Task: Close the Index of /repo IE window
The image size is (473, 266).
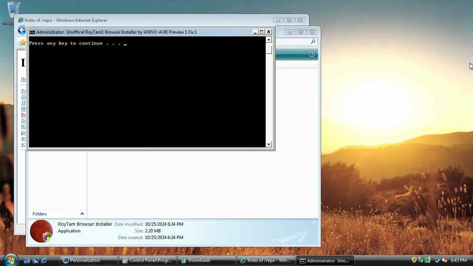Action: [300, 20]
